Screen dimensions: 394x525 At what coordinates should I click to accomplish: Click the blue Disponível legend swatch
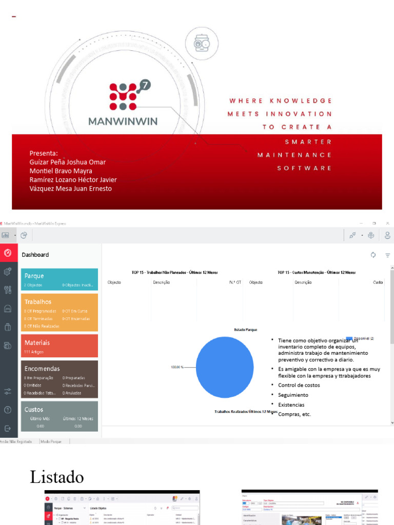[x=349, y=338]
